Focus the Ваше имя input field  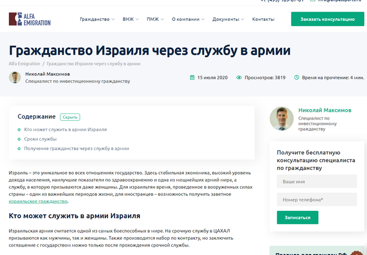(x=317, y=182)
